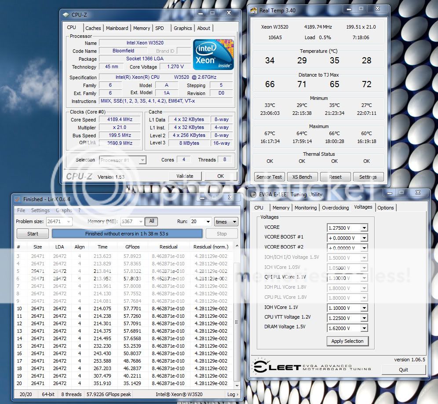This screenshot has height=404, width=438.
Task: Click the finished progress bar in LinX
Action: click(x=127, y=234)
